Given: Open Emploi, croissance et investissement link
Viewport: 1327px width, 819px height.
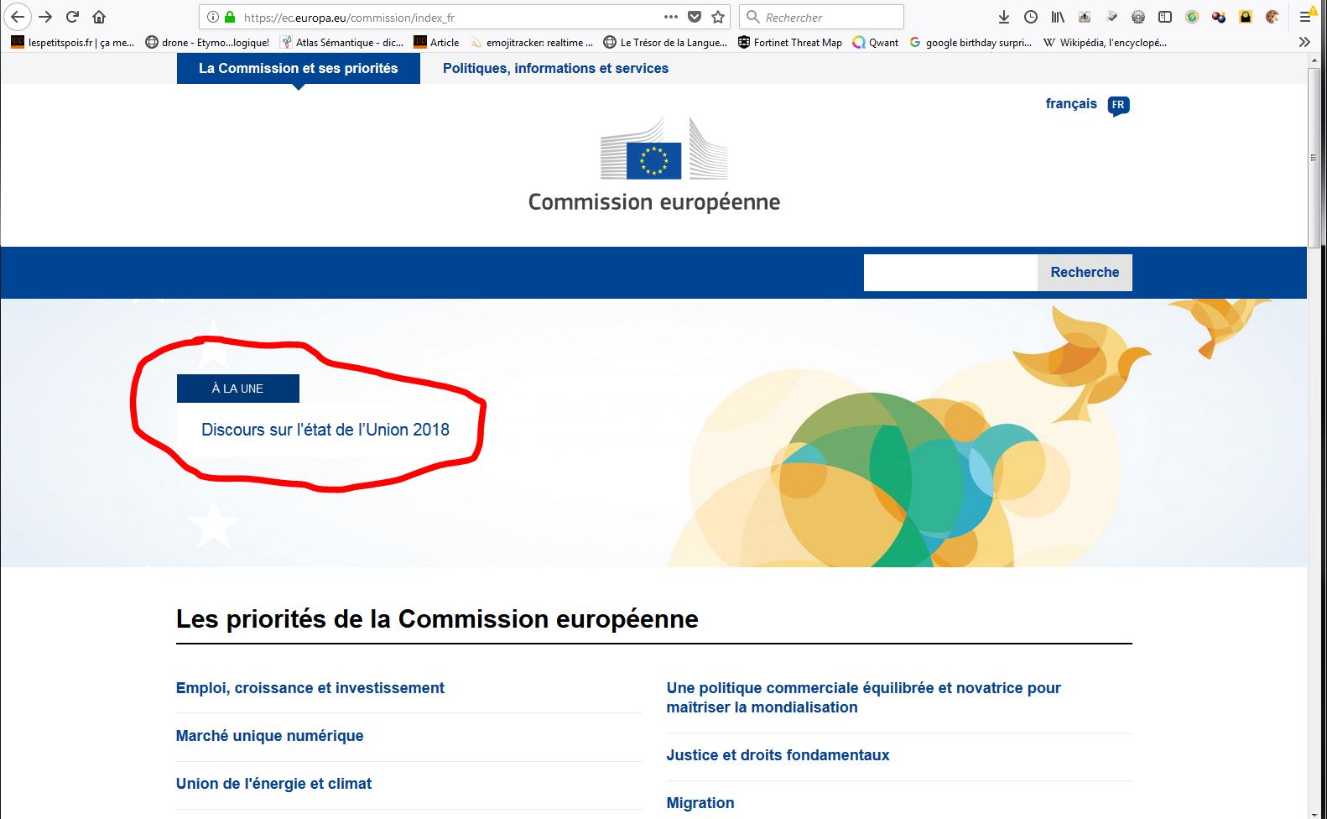Looking at the screenshot, I should coord(310,688).
